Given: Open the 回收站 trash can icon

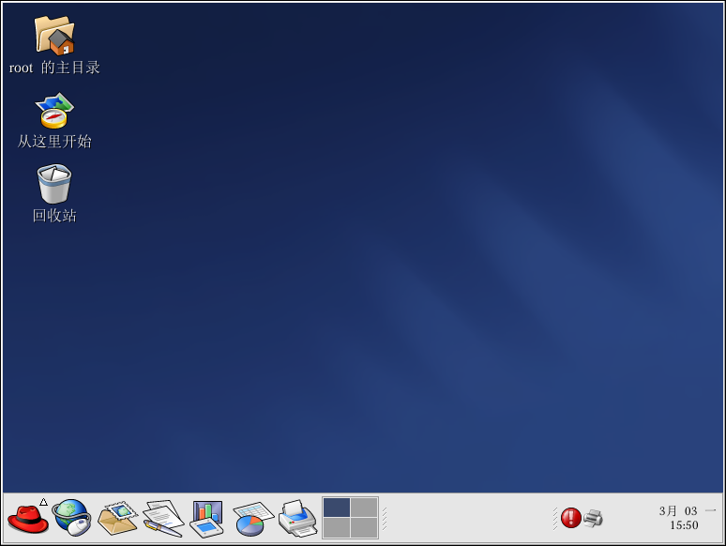Looking at the screenshot, I should coord(54,184).
